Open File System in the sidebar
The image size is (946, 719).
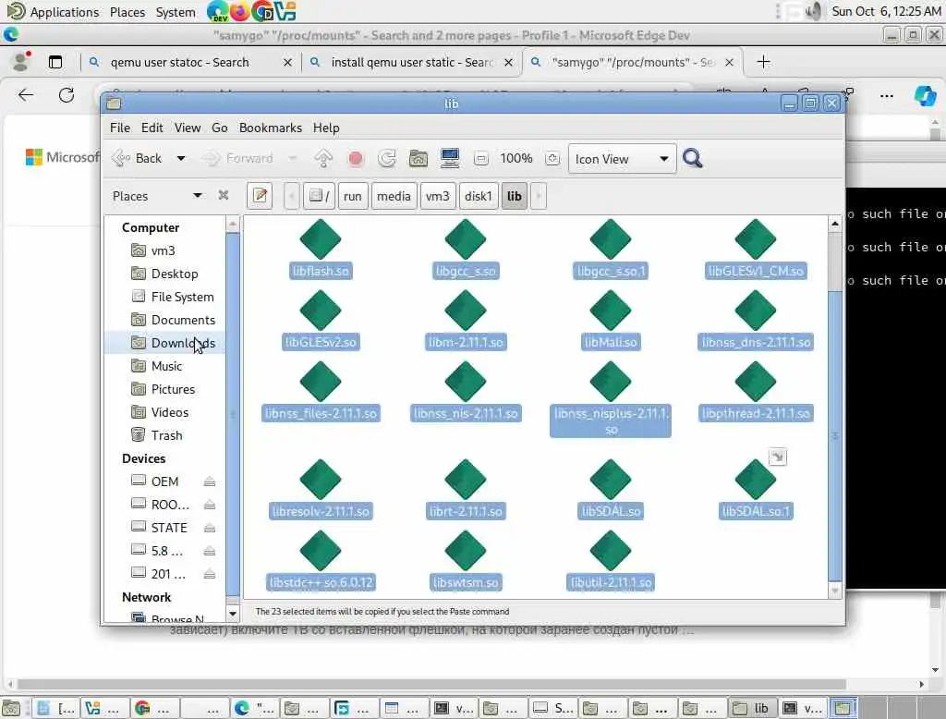point(182,297)
